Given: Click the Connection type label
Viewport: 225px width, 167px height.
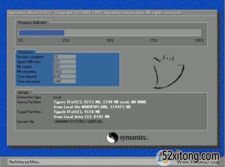Looking at the screenshot, I should tap(29, 97).
